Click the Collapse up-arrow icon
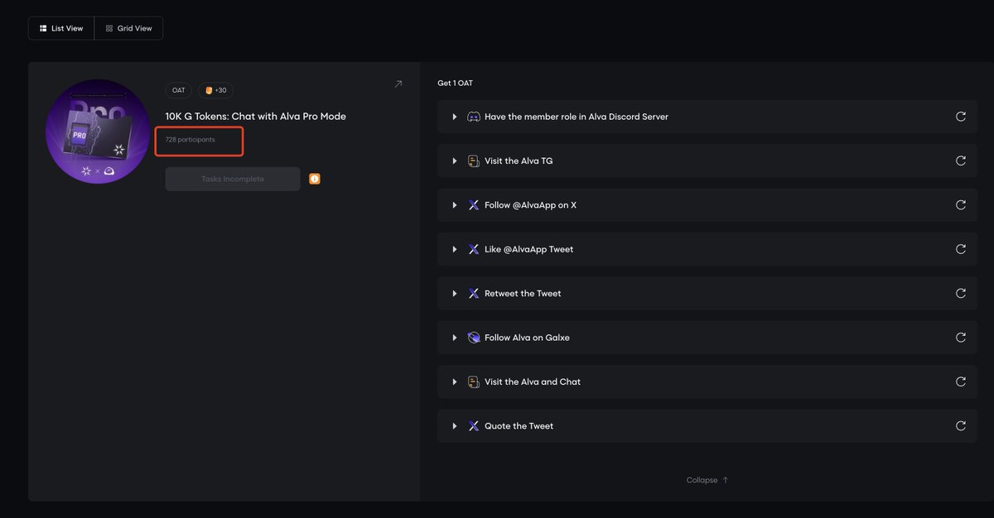This screenshot has width=994, height=518. tap(726, 480)
